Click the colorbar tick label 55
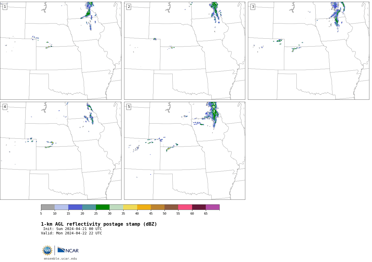This screenshot has width=372, height=262. 178,214
